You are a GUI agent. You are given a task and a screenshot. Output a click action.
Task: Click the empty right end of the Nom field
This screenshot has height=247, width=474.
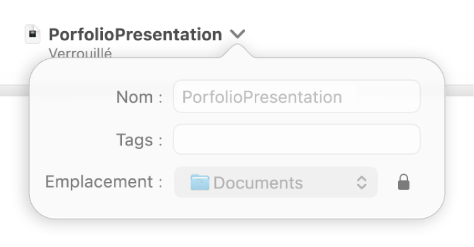click(x=392, y=97)
